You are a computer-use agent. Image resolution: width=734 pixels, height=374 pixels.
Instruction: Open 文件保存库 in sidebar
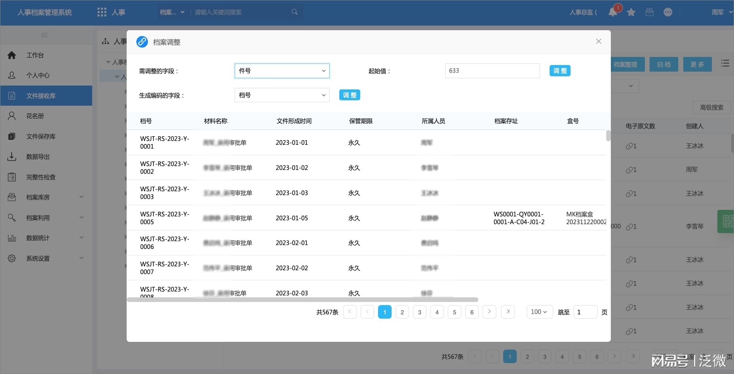tap(46, 136)
